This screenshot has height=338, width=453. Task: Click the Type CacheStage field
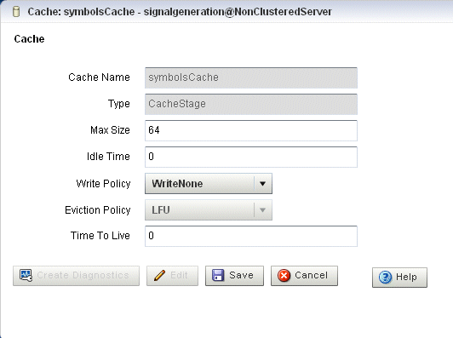pos(251,104)
